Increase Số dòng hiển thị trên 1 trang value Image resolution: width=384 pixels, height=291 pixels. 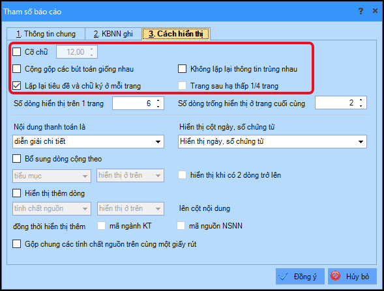[x=158, y=100]
